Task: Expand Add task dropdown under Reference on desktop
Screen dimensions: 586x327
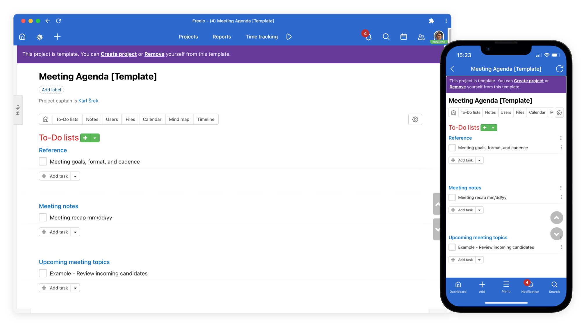Action: (75, 176)
